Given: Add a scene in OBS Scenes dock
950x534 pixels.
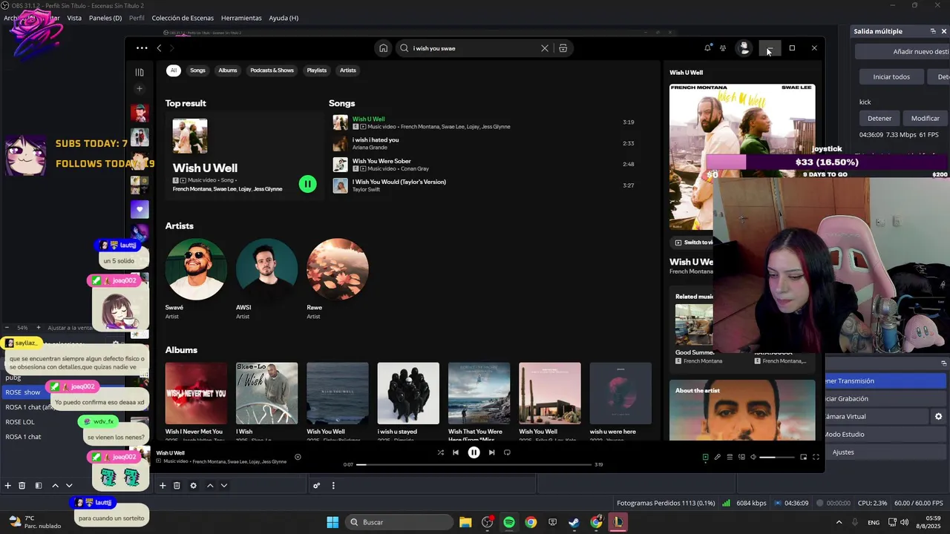Looking at the screenshot, I should (8, 486).
